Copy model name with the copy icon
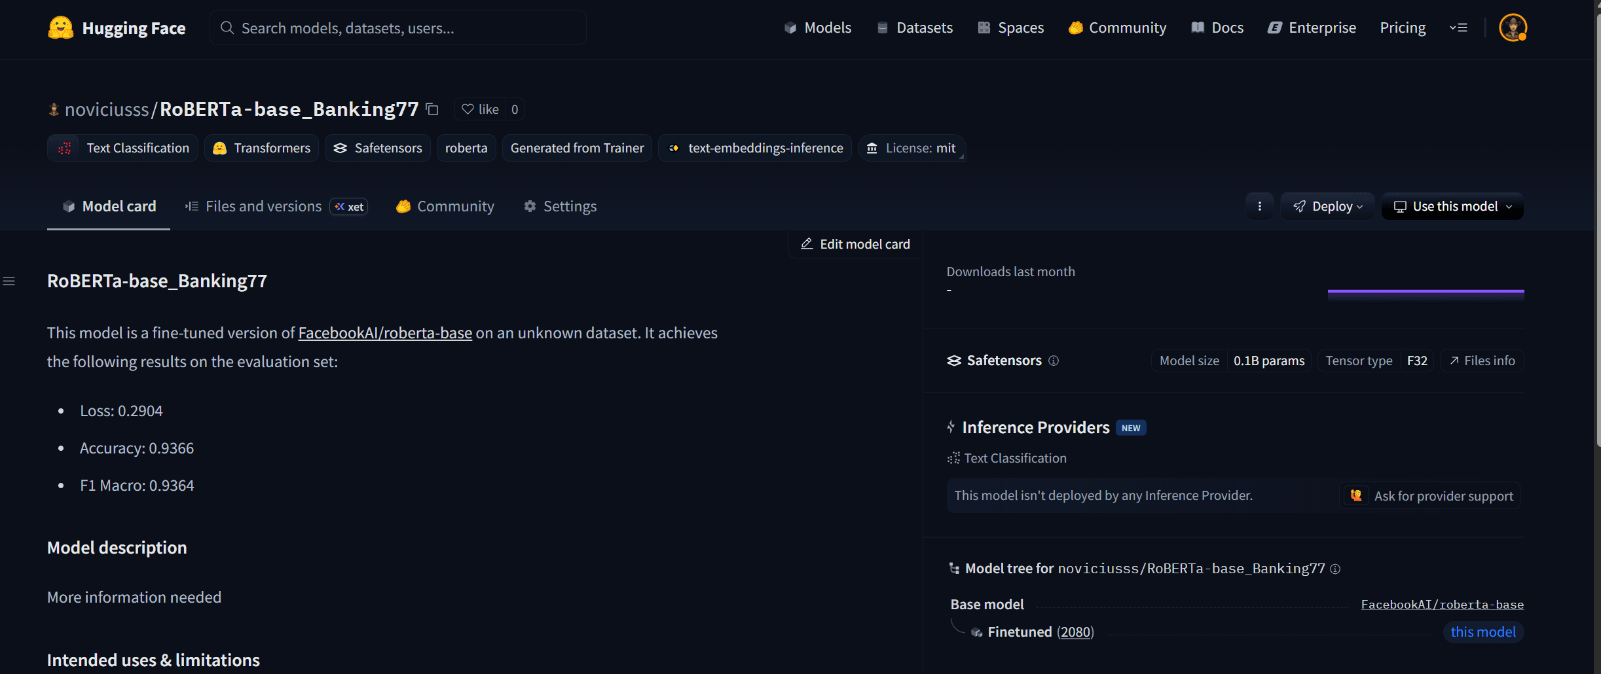1601x674 pixels. pos(432,109)
